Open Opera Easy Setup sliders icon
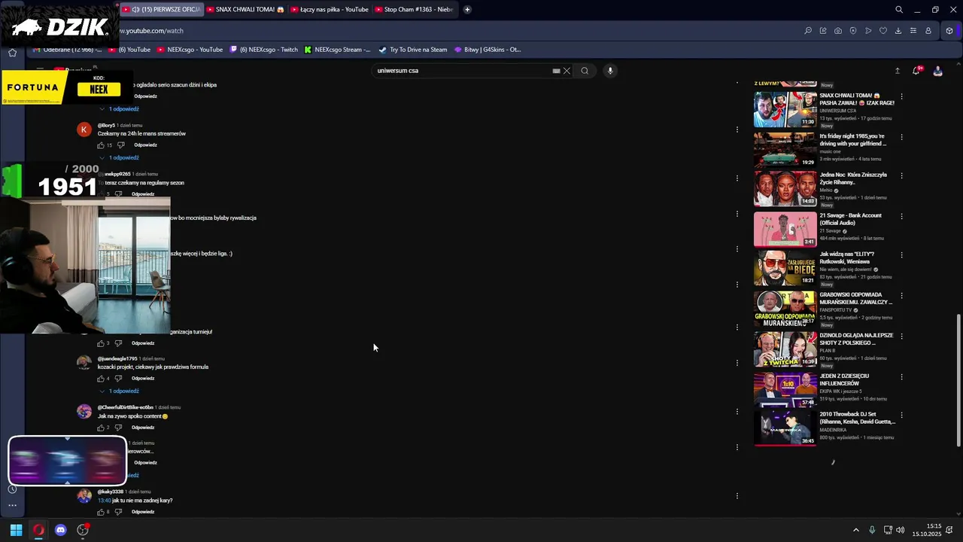Screen dimensions: 963x542 pos(913,31)
